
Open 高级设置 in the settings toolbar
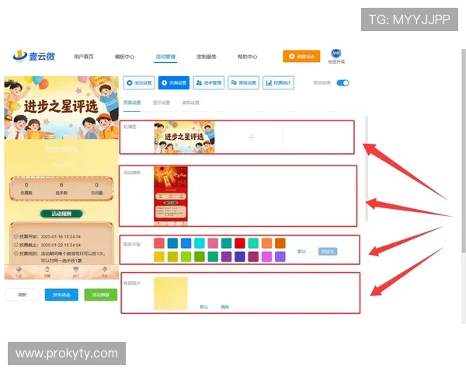pos(243,82)
